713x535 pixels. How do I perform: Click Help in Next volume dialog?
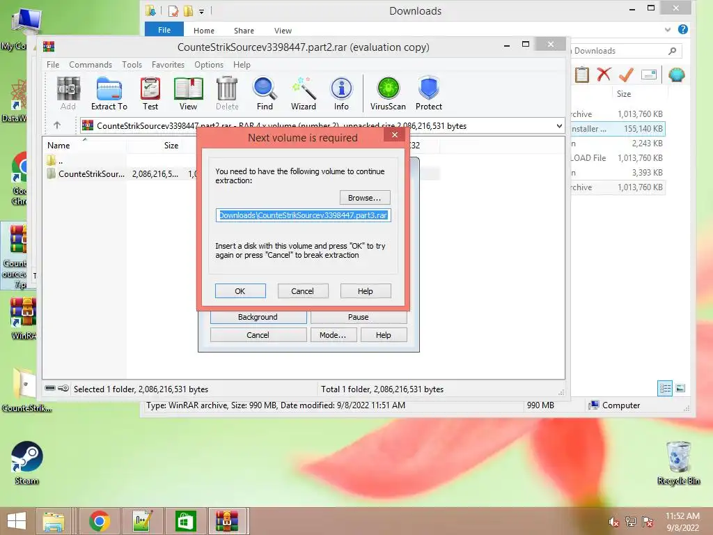point(365,290)
